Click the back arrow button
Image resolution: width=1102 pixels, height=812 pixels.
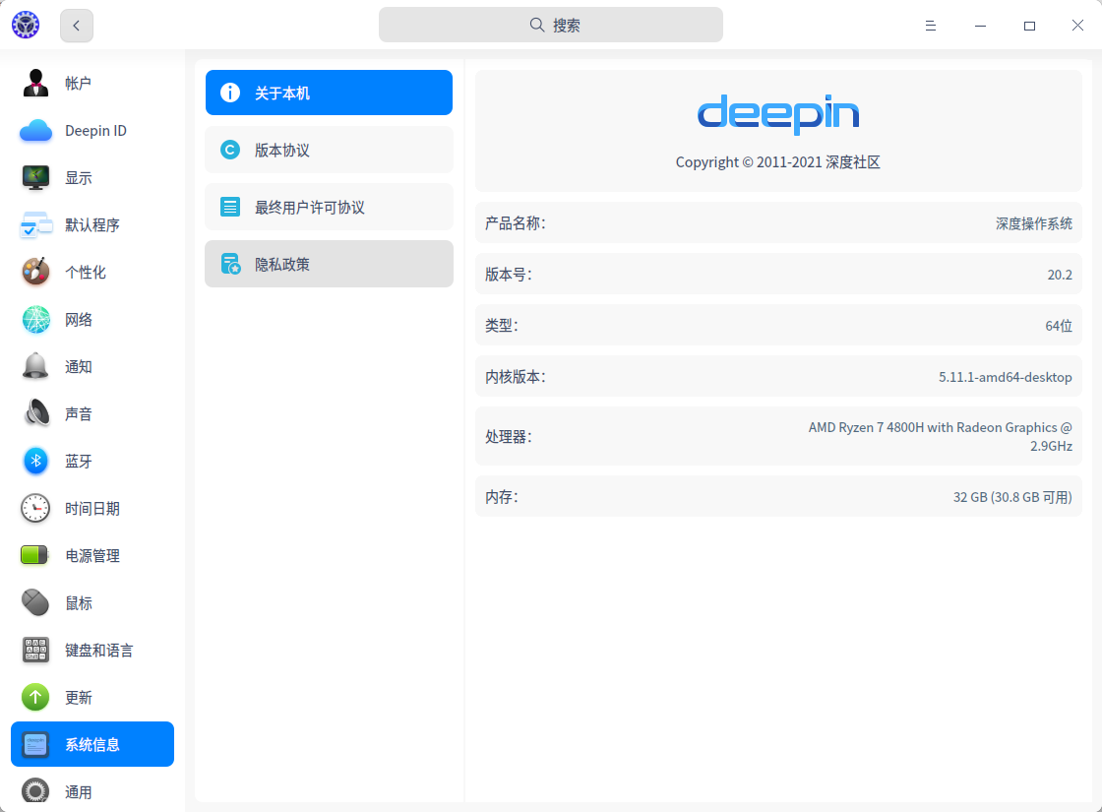(x=77, y=27)
